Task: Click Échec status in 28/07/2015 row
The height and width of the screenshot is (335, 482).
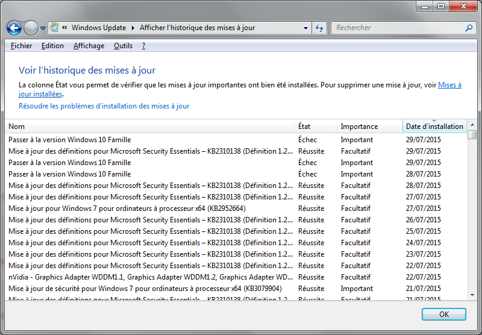Action: point(307,174)
